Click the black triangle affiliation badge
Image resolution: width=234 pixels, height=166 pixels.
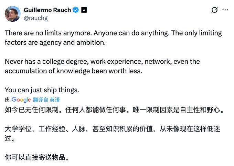click(x=84, y=10)
